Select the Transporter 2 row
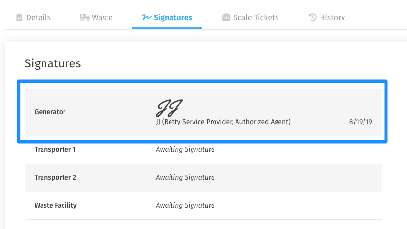Viewport: 407px width, 229px height. click(x=203, y=178)
